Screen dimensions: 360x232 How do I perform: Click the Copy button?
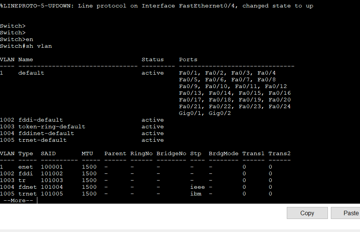[x=307, y=213]
